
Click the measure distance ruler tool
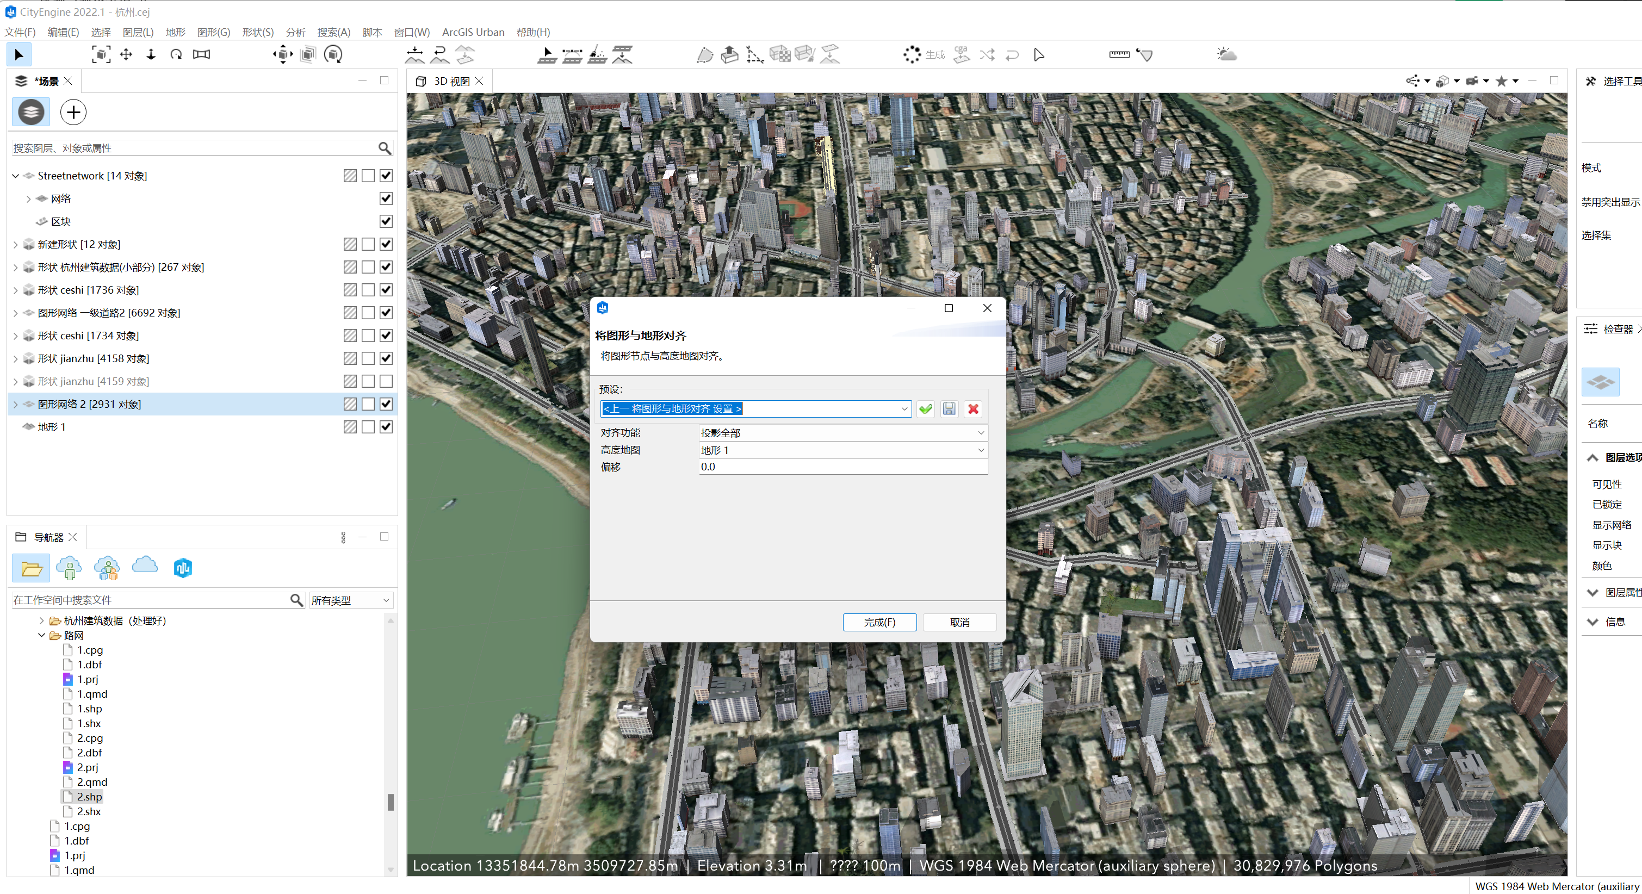pos(1119,55)
